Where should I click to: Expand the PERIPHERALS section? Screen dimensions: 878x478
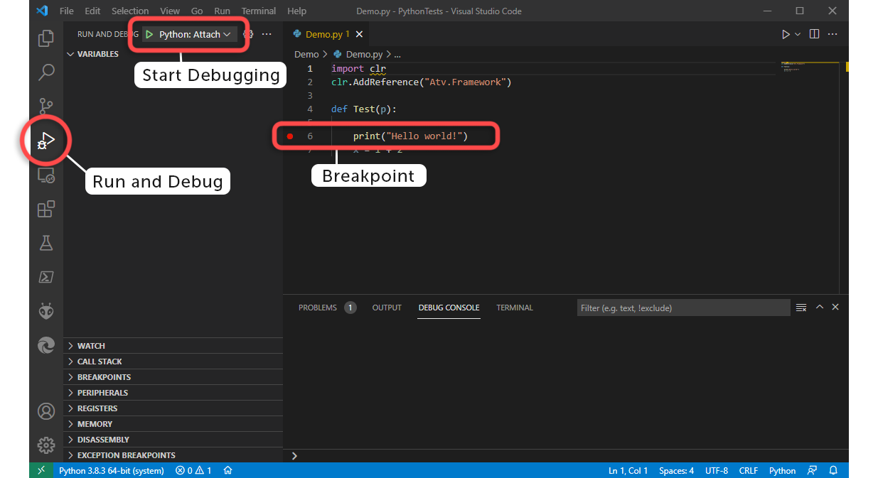point(173,393)
